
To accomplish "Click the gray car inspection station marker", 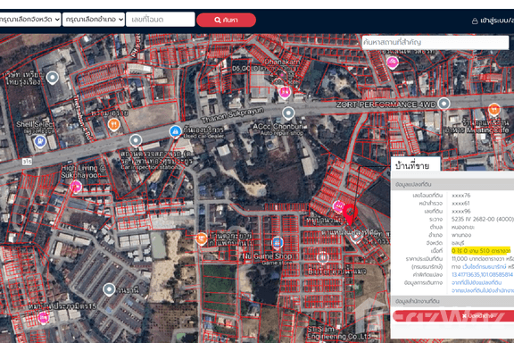I will coord(136,141).
